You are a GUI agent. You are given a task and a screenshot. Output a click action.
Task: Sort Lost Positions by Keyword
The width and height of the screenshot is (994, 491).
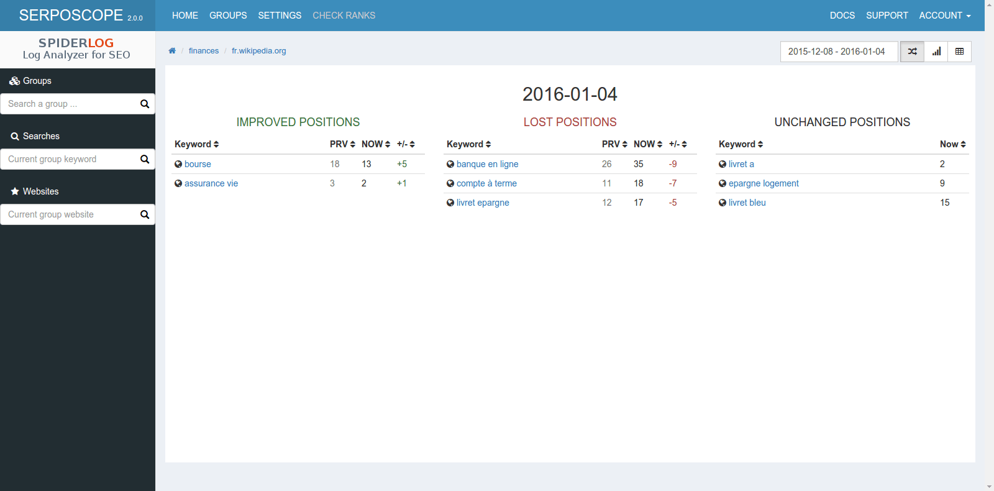(469, 144)
